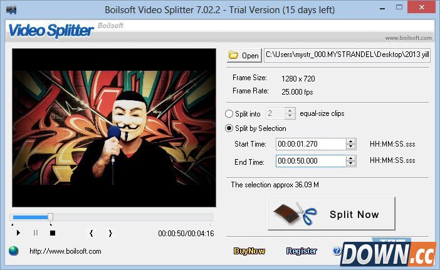Click the selection approx 36.09 M text
Screen dimensions: 440x270
pyautogui.click(x=275, y=185)
